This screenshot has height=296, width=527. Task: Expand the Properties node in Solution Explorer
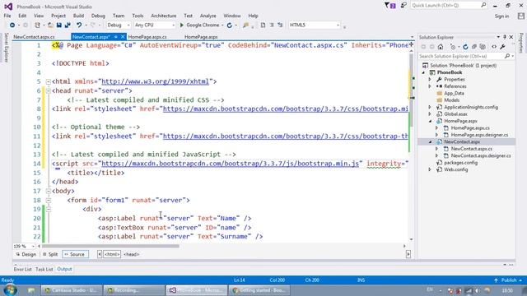coord(430,80)
